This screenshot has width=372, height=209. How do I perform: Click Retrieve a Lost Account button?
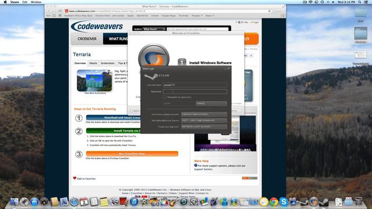(x=204, y=127)
